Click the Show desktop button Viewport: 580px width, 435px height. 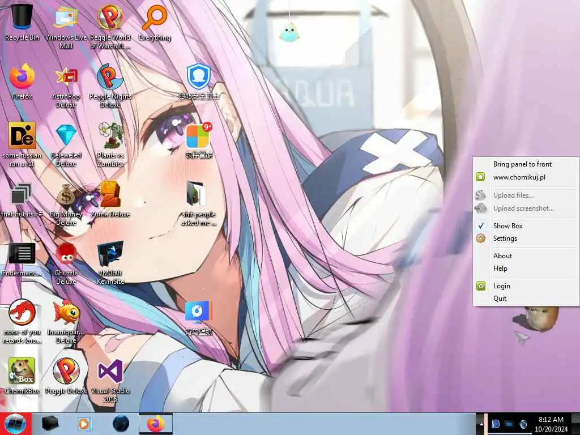click(x=575, y=424)
